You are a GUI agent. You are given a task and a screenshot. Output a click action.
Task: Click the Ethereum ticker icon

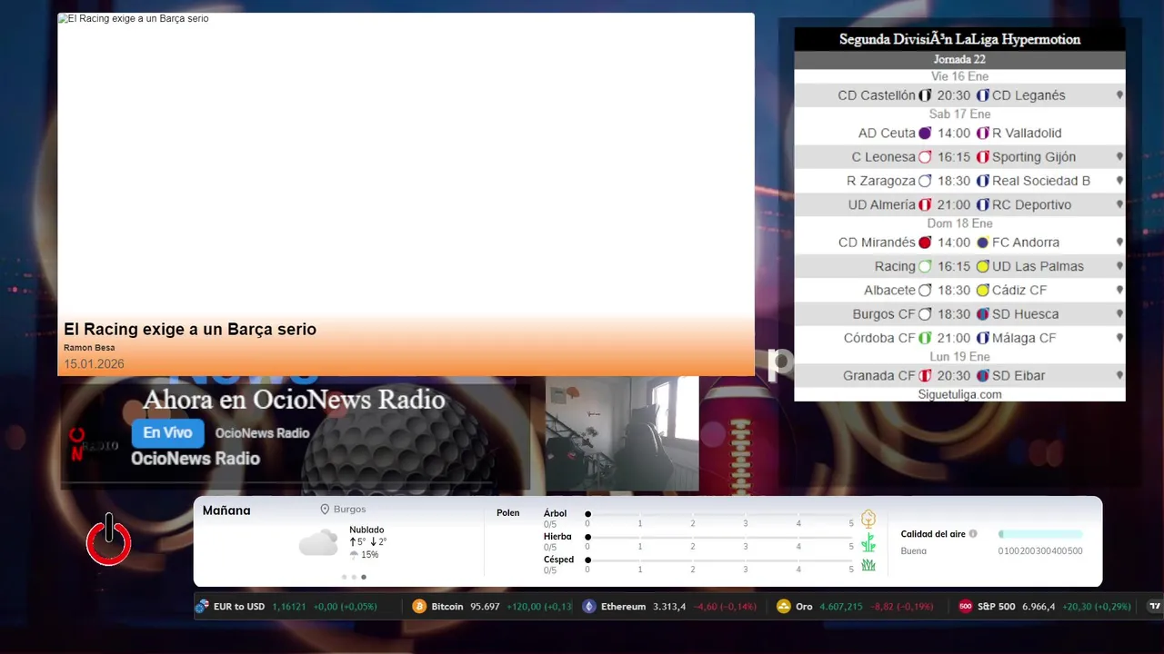point(588,607)
